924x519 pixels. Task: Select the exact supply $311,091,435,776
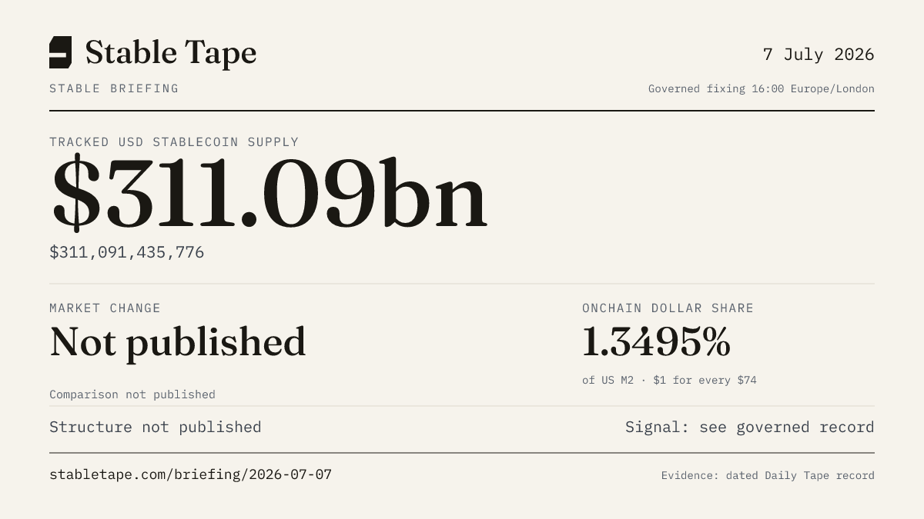[x=127, y=252]
